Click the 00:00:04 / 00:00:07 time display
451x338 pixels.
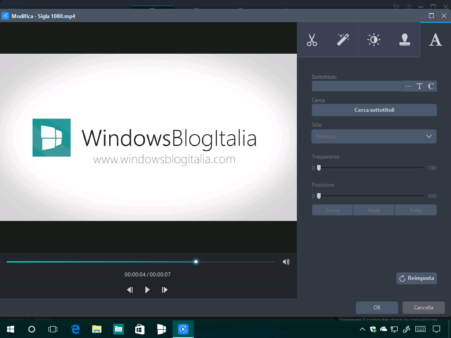click(x=148, y=275)
